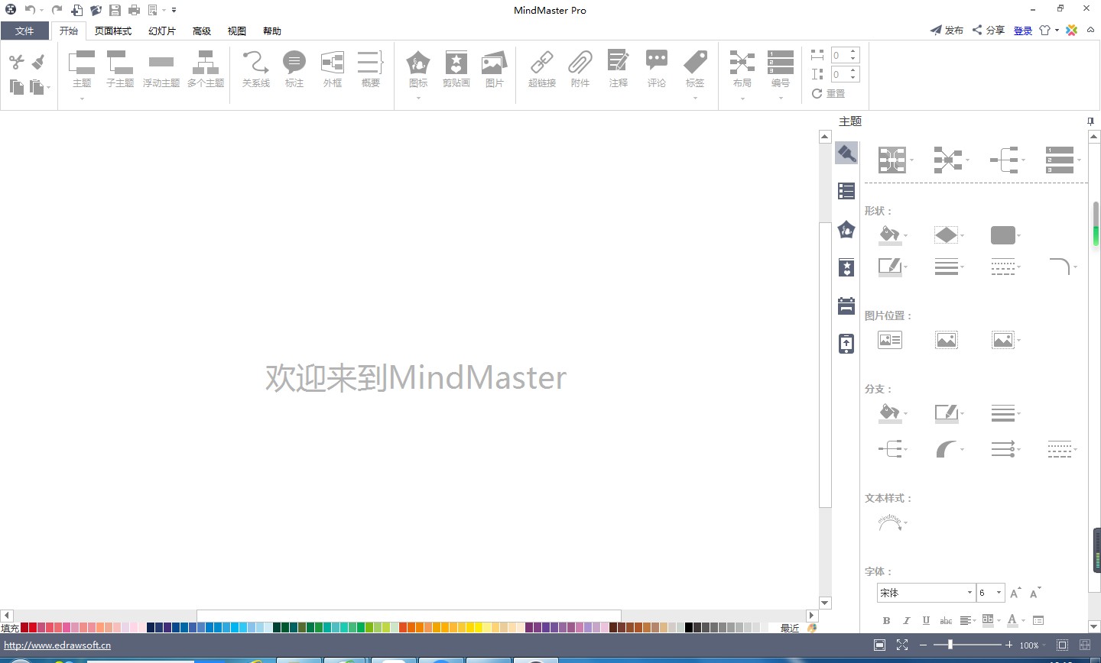Switch to the Slideshow (幻灯片) tab
Screen dimensions: 1101x663
162,31
